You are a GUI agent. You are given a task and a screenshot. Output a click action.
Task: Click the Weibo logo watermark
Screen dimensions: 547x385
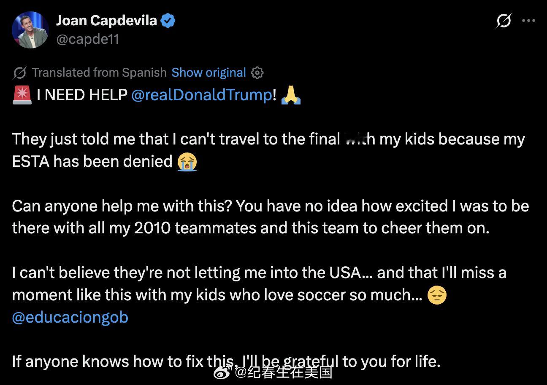[223, 372]
